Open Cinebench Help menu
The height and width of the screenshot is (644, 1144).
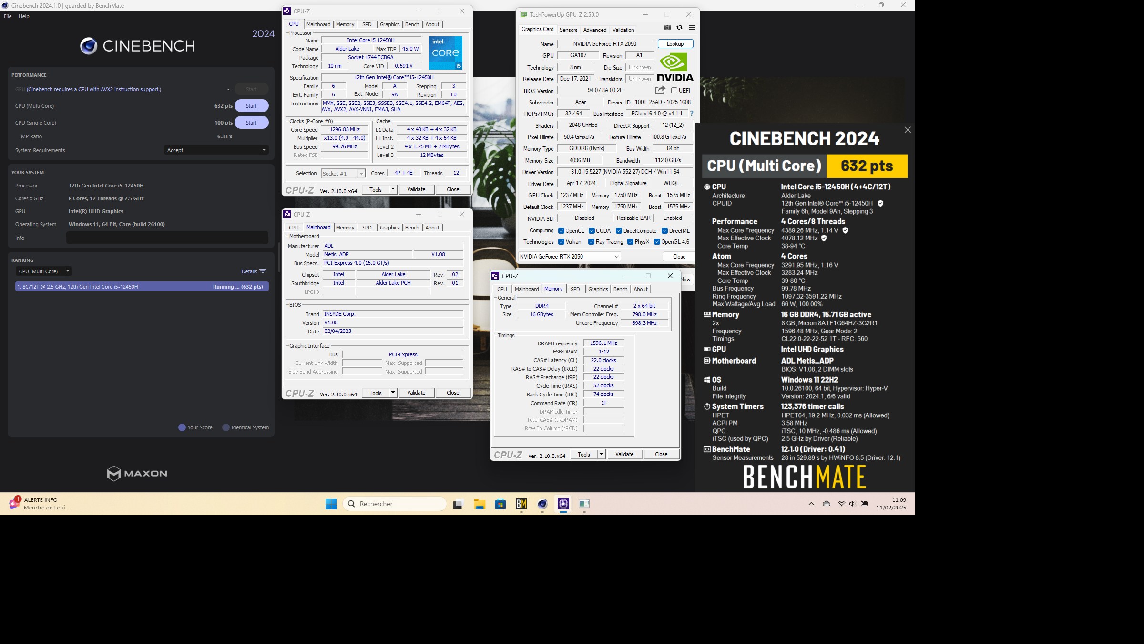(24, 16)
